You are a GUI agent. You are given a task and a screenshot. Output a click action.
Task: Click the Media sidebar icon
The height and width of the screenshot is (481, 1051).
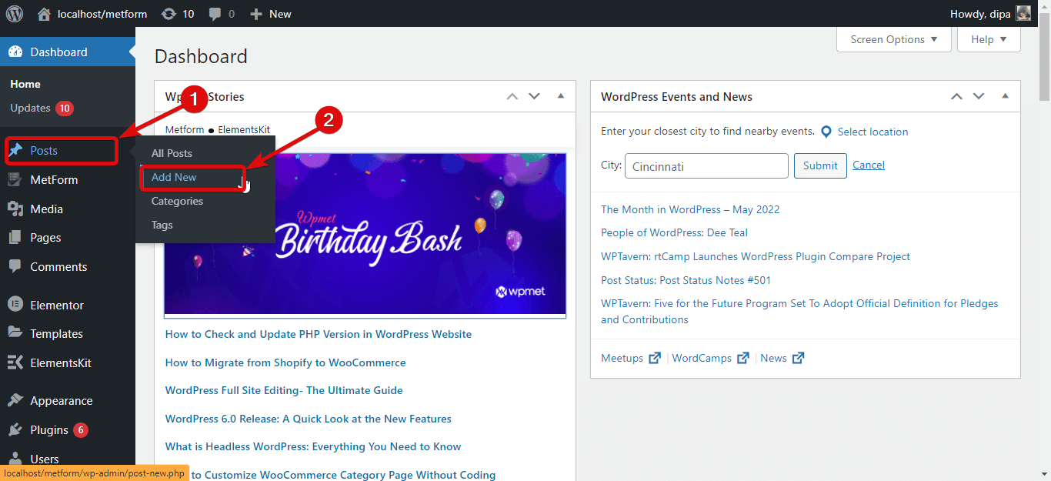[x=15, y=209]
